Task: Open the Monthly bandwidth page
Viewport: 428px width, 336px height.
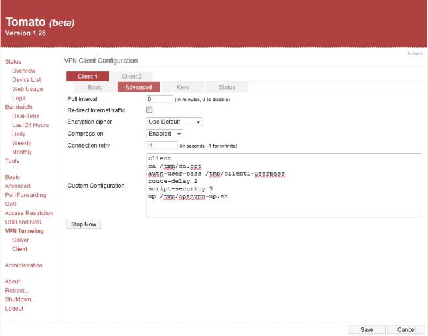Action: pyautogui.click(x=22, y=152)
